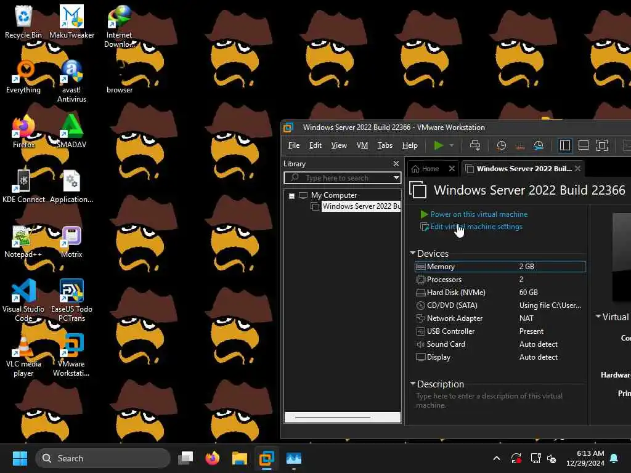
Task: Open the power options dropdown arrow
Action: 452,145
